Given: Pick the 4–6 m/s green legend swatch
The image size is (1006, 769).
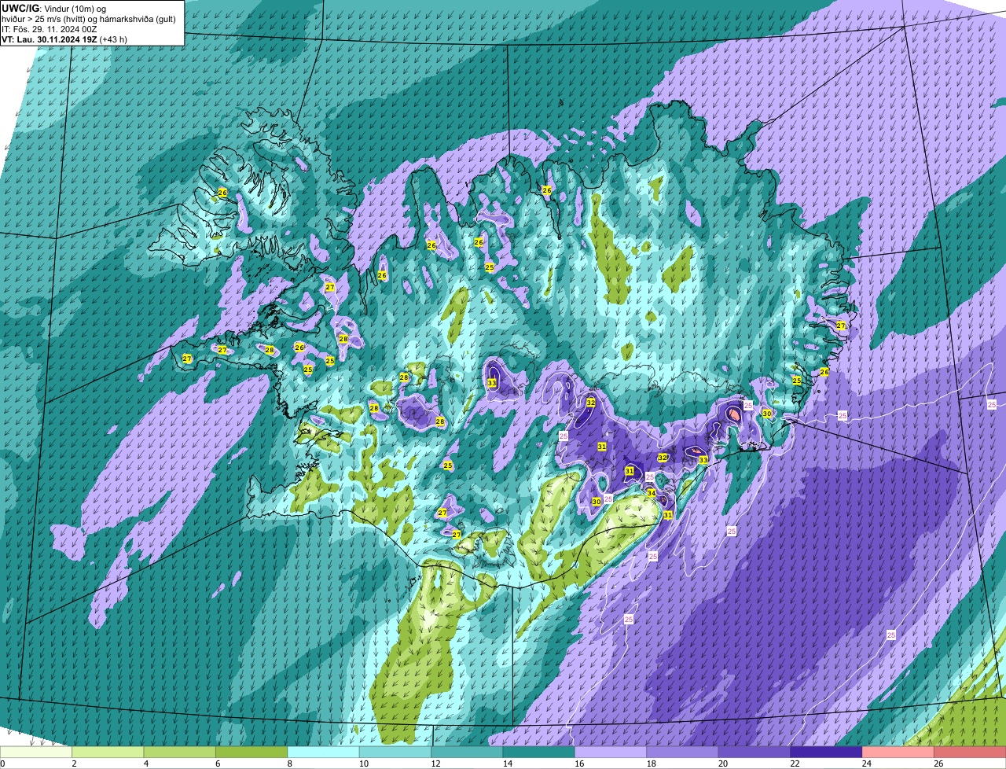Looking at the screenshot, I should click(179, 752).
